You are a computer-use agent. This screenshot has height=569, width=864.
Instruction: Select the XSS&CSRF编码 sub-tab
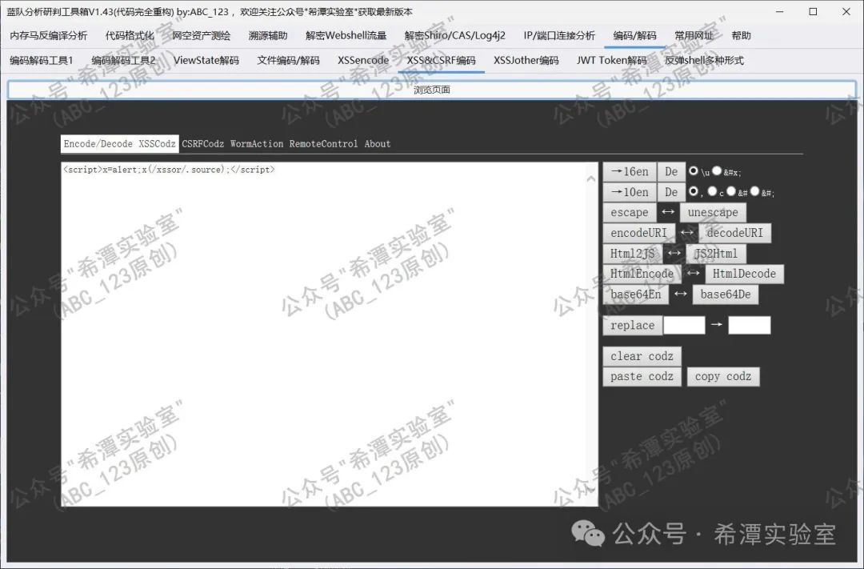(x=441, y=60)
